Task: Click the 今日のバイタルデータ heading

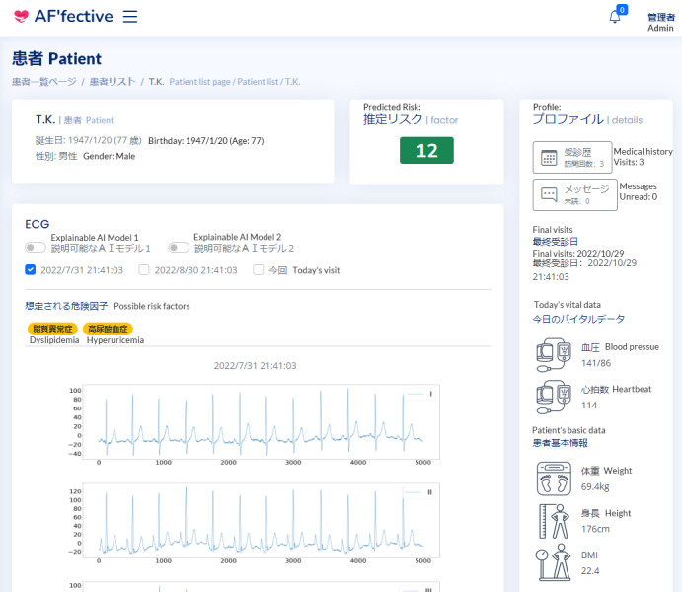Action: tap(578, 319)
